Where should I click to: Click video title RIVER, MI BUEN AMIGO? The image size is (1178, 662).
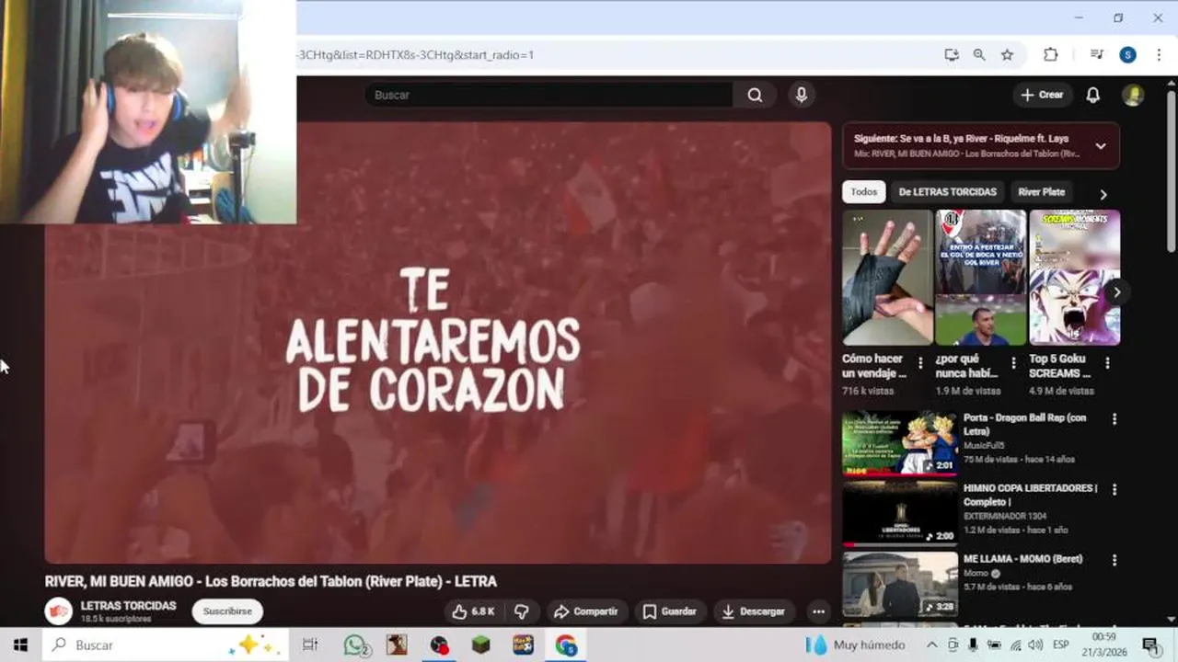point(271,581)
